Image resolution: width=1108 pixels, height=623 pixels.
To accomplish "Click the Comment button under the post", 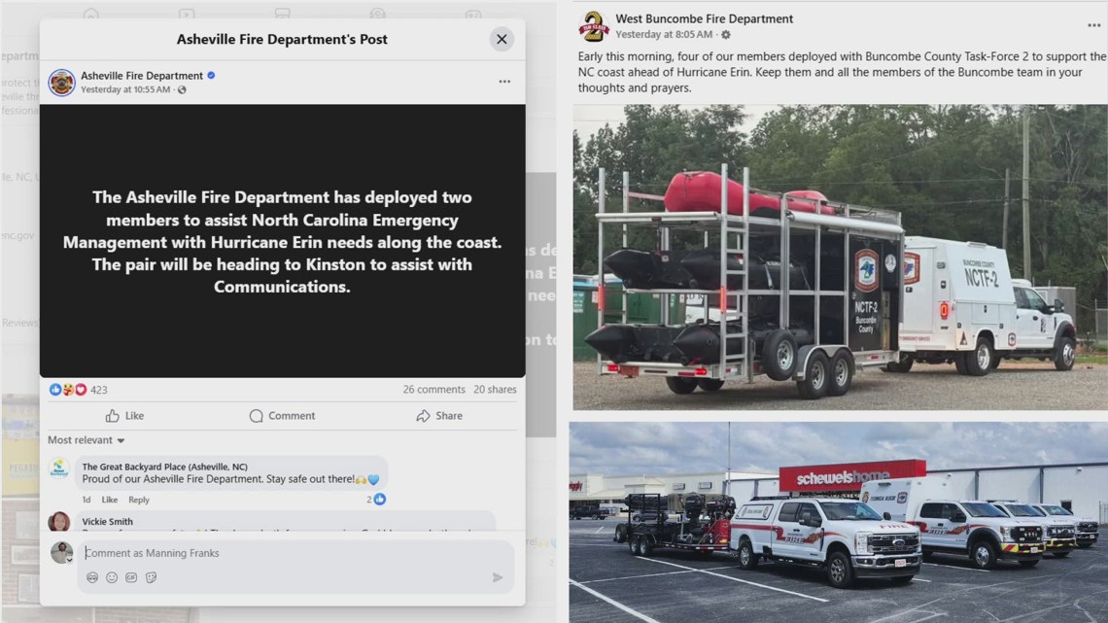I will pos(282,415).
